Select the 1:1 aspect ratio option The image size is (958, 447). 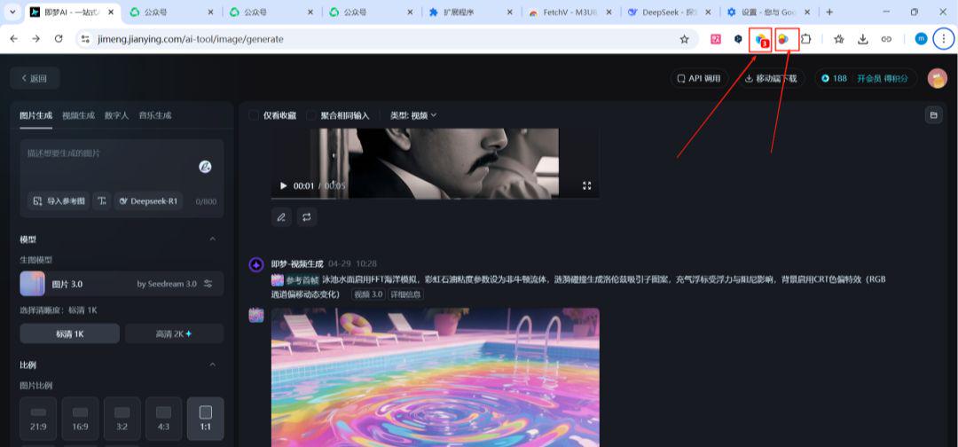point(205,419)
